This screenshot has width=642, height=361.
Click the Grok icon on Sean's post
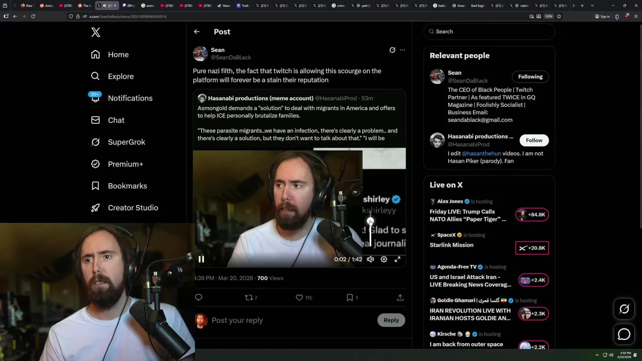pyautogui.click(x=392, y=50)
